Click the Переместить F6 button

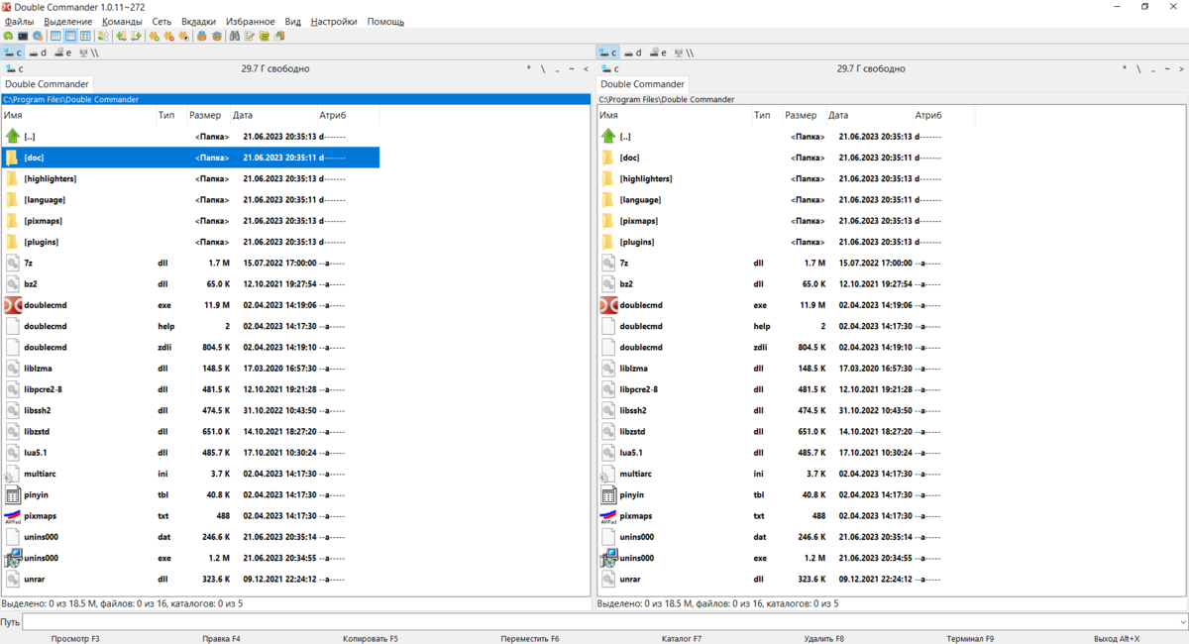[x=530, y=638]
